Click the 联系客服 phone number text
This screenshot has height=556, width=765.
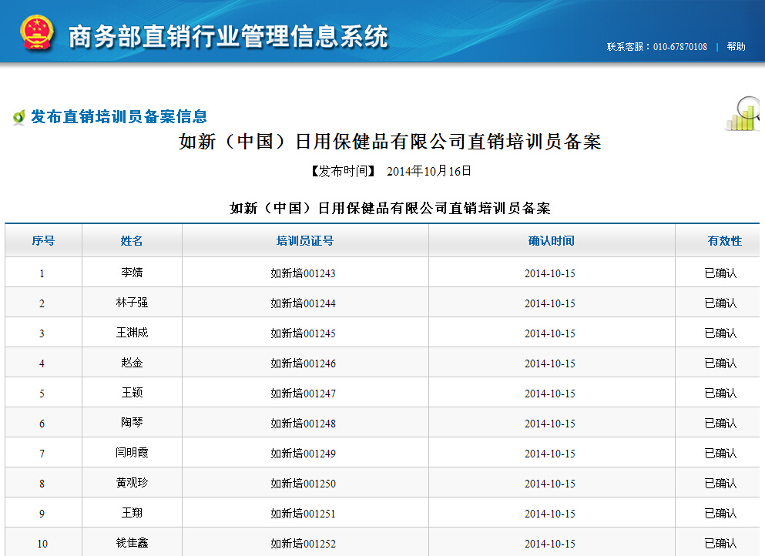pyautogui.click(x=656, y=47)
